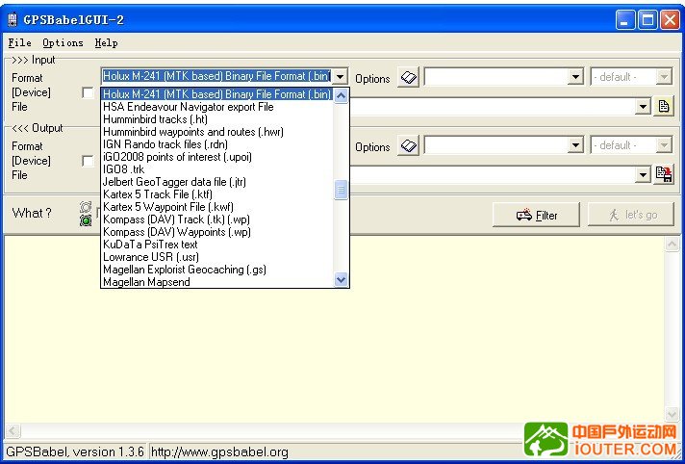Image resolution: width=685 pixels, height=464 pixels.
Task: Open the Help menu
Action: click(x=106, y=42)
